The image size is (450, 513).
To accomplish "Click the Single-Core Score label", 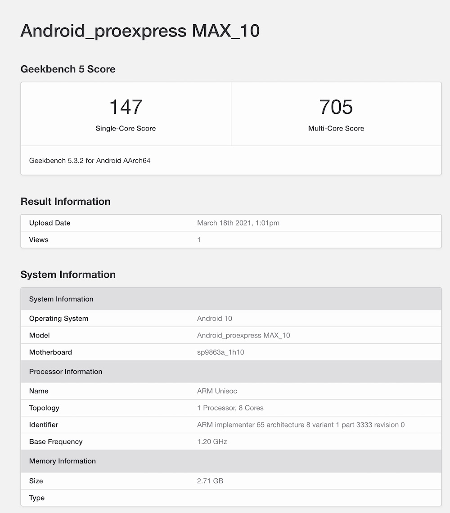I will (126, 128).
